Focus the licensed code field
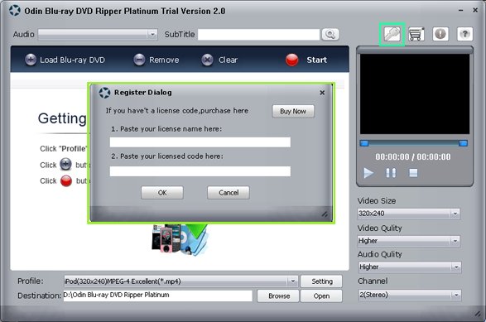This screenshot has width=486, height=322. [x=200, y=171]
